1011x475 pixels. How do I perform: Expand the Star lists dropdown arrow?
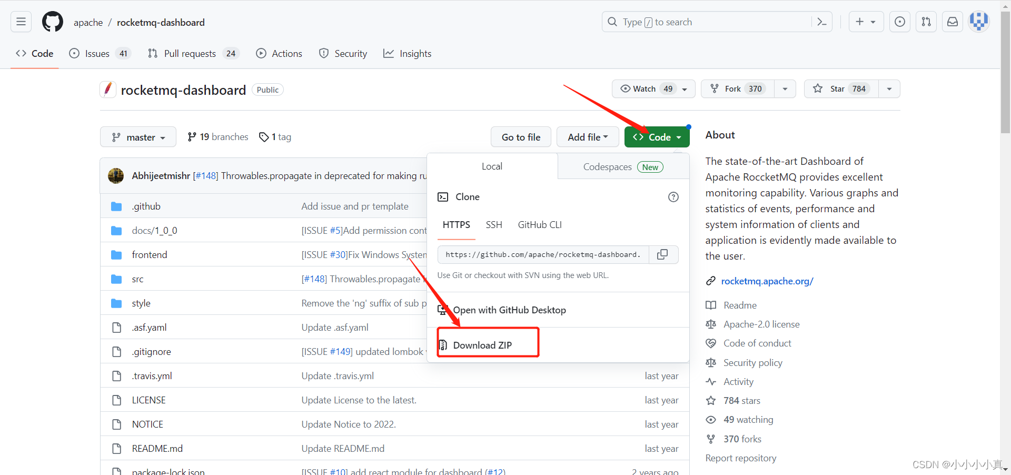(889, 88)
